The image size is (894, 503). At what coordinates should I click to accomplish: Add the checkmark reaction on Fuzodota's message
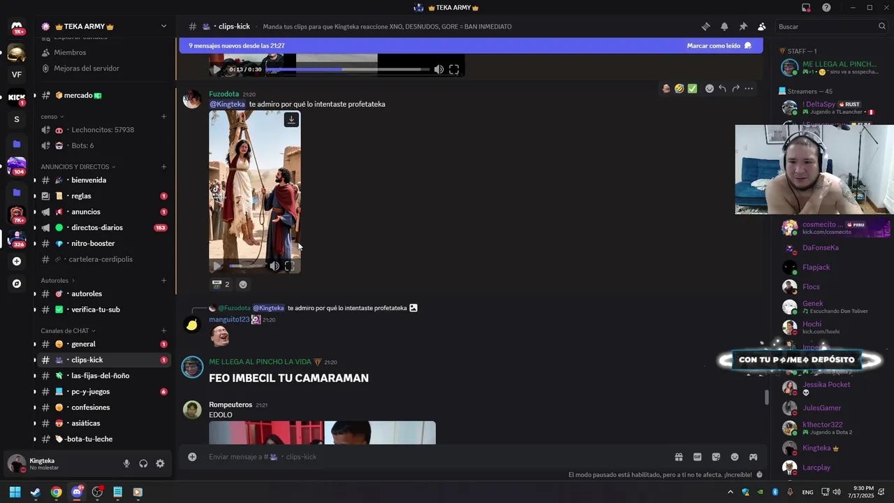coord(692,89)
